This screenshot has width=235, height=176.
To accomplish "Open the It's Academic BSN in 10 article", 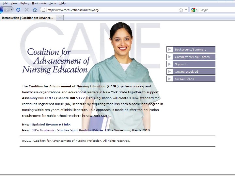I will (x=71, y=130).
